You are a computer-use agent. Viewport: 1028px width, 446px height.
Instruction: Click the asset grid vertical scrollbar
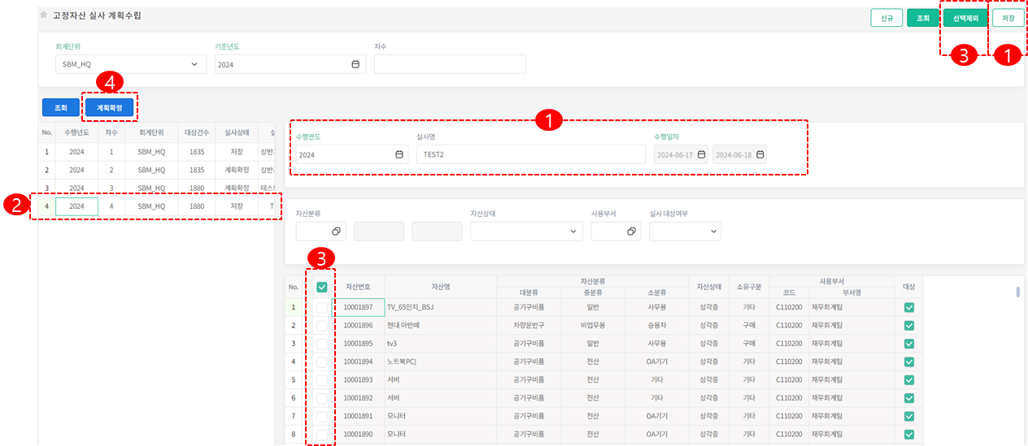point(1017,292)
